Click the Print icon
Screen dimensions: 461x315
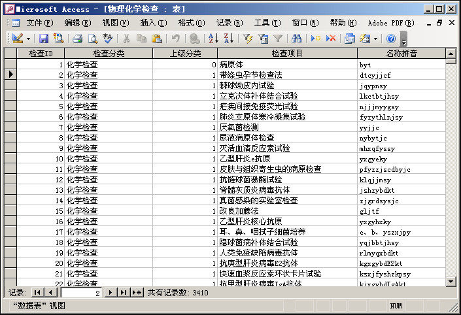(78, 39)
